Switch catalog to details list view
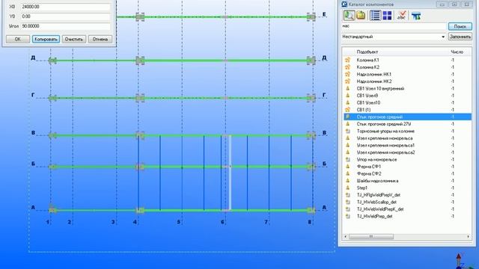This screenshot has width=479, height=269. coord(375,15)
